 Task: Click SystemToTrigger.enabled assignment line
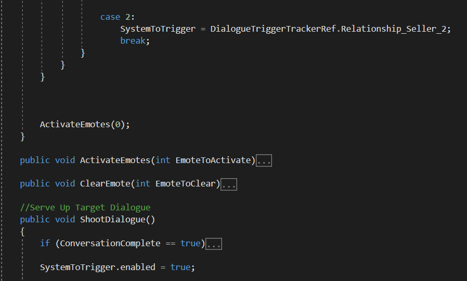pos(118,267)
